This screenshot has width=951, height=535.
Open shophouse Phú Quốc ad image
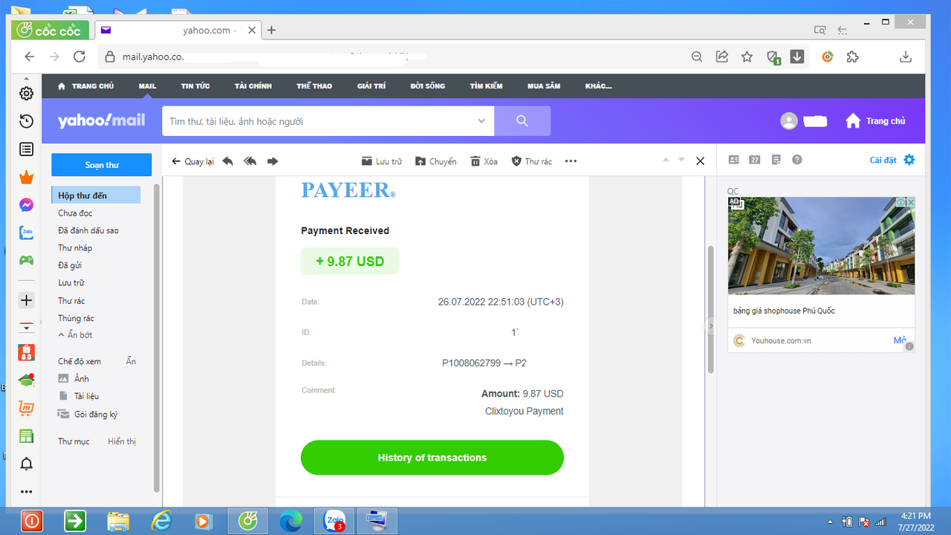(821, 246)
